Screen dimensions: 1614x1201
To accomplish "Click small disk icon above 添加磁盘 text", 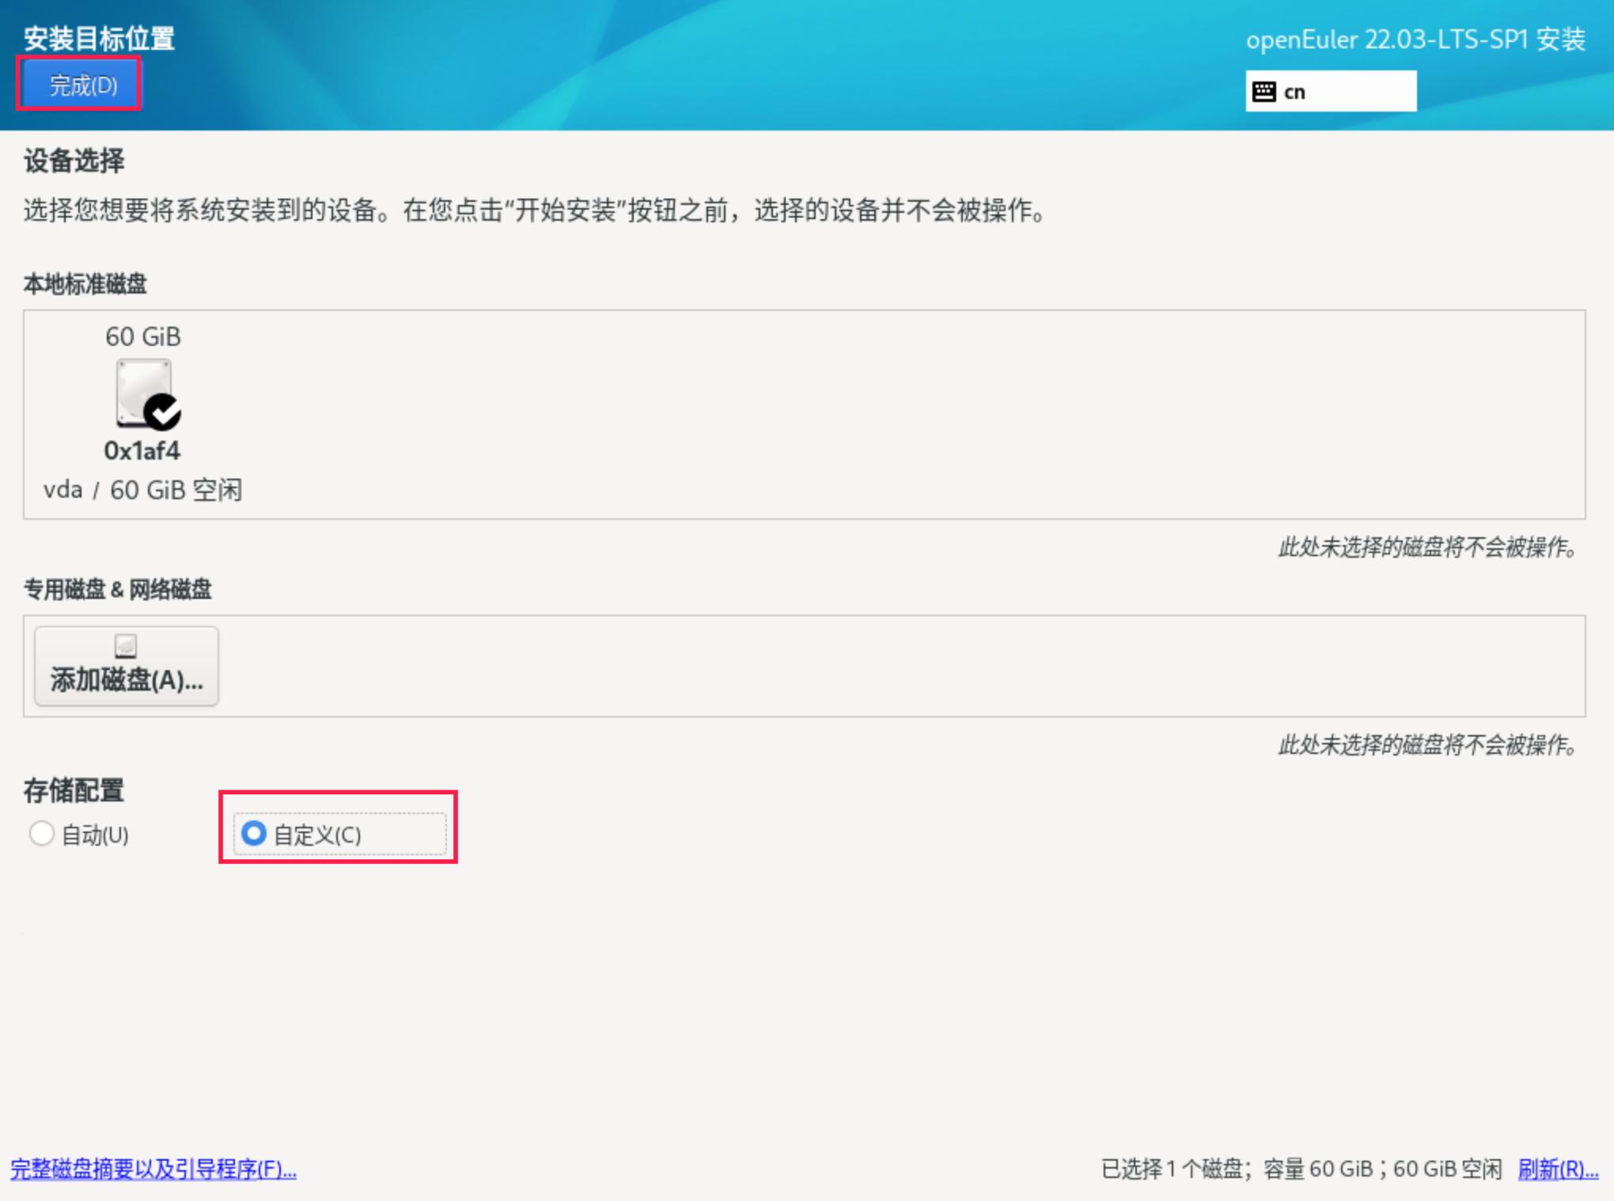I will pyautogui.click(x=126, y=646).
